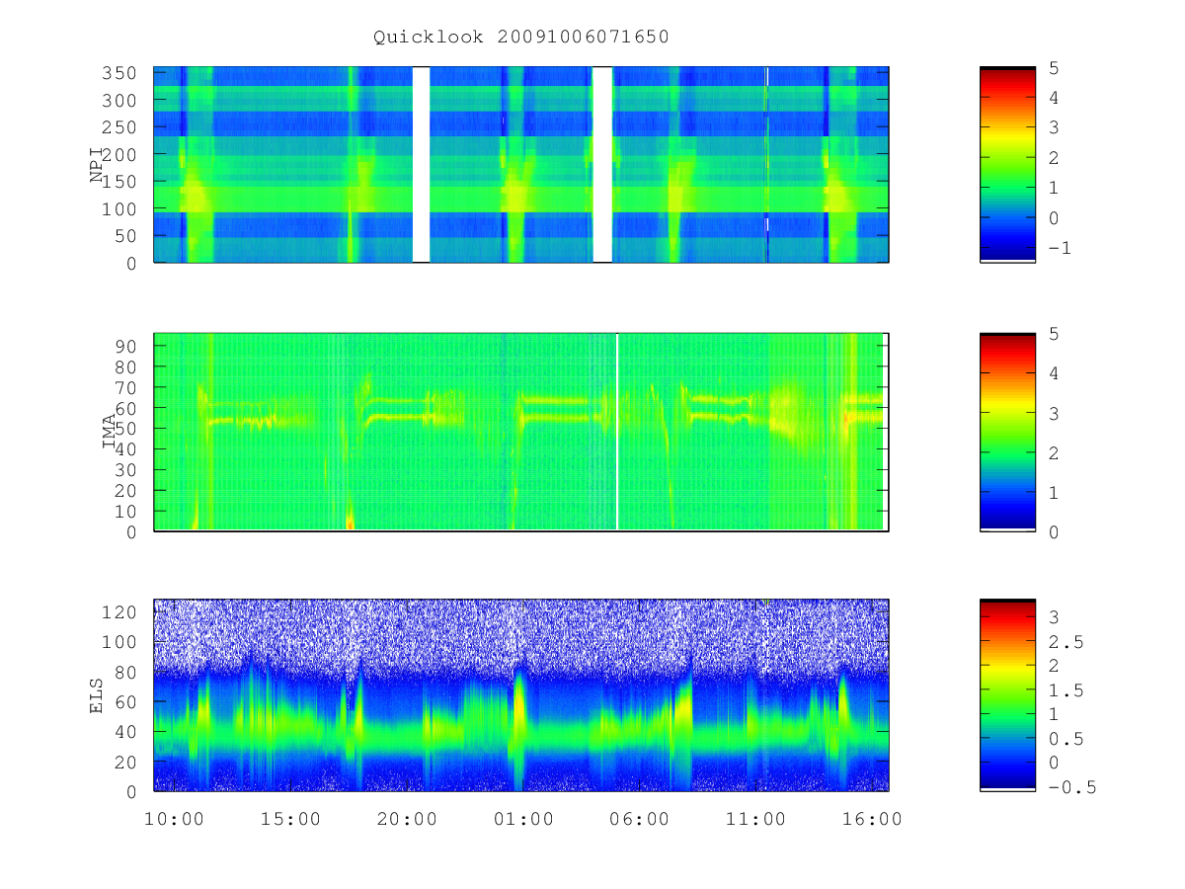Image resolution: width=1185 pixels, height=889 pixels.
Task: Click the 06:00 time tick label
Action: (x=639, y=819)
